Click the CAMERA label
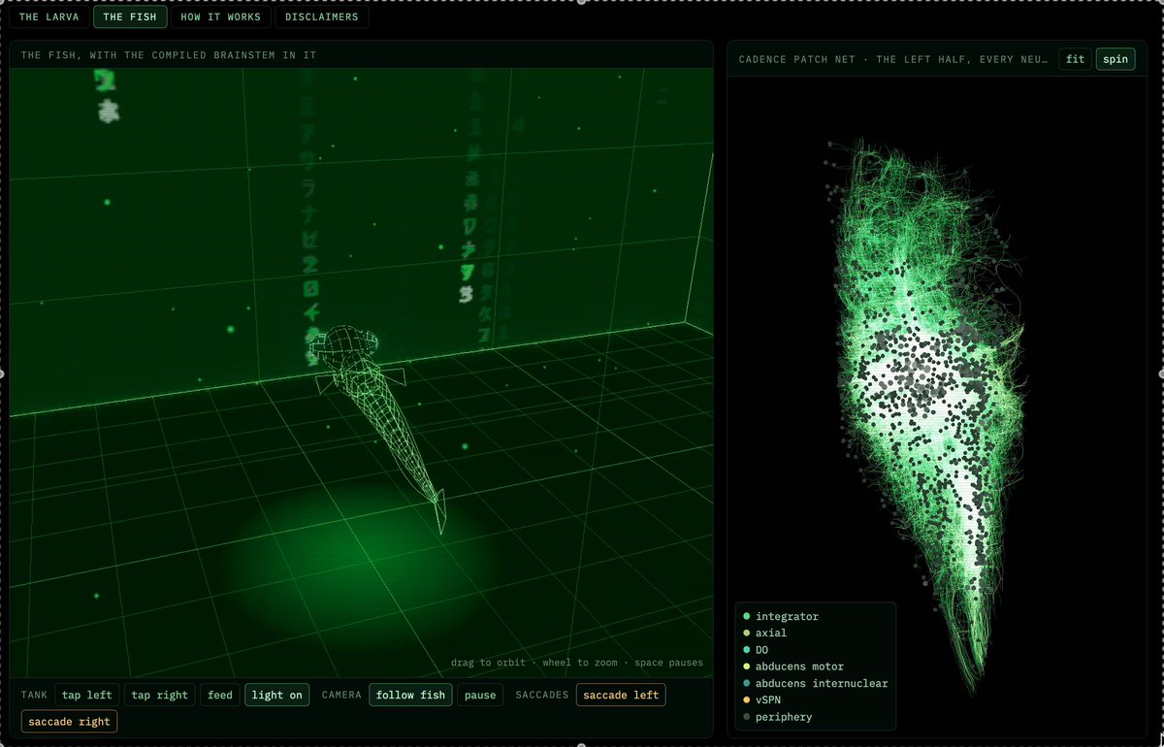The height and width of the screenshot is (747, 1164). pyautogui.click(x=341, y=695)
